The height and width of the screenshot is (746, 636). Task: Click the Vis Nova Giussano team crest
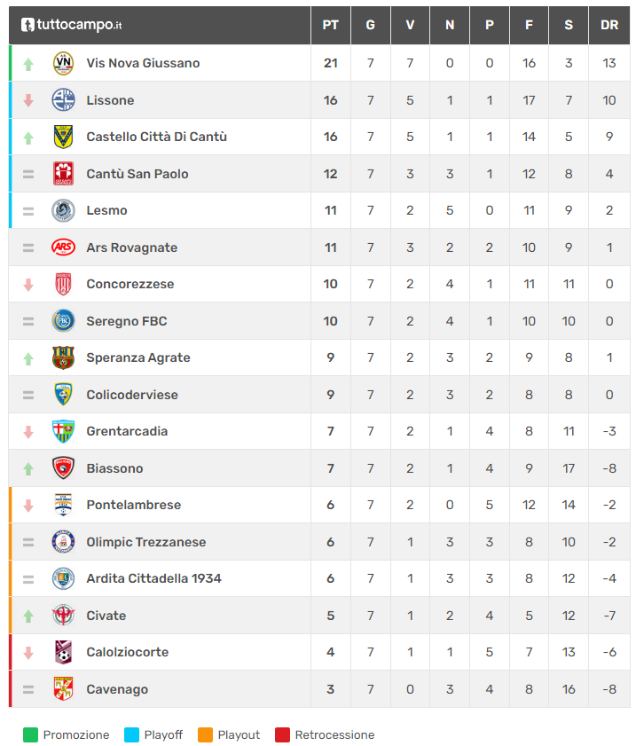tap(63, 63)
